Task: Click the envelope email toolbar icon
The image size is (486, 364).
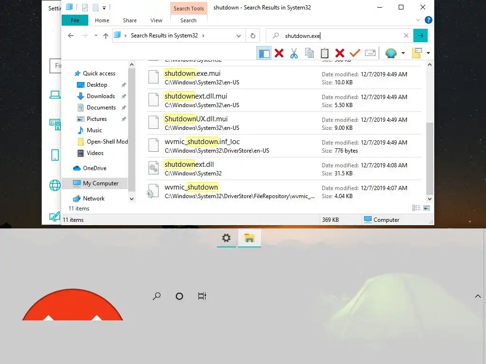Action: pos(370,53)
